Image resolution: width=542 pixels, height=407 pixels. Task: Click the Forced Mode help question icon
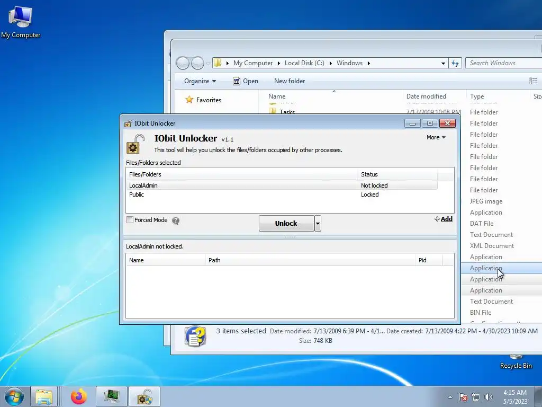point(176,221)
